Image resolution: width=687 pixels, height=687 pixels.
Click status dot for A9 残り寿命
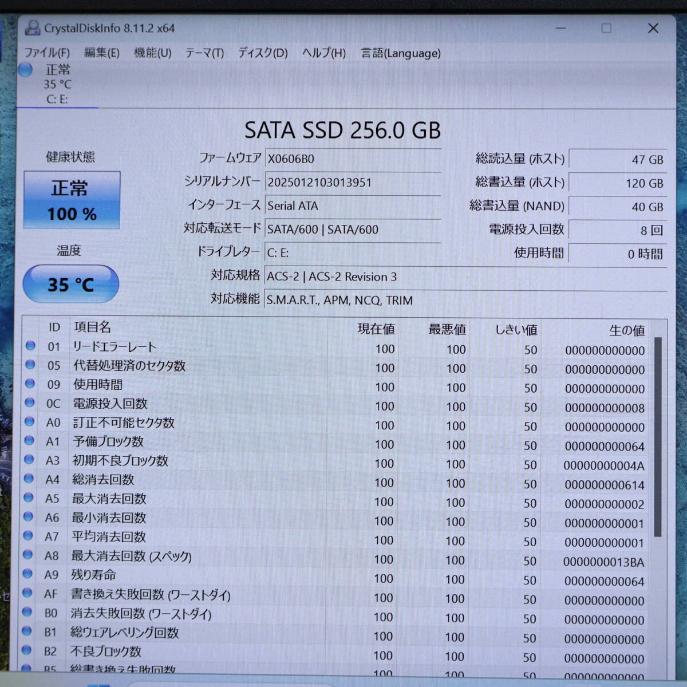(x=27, y=574)
